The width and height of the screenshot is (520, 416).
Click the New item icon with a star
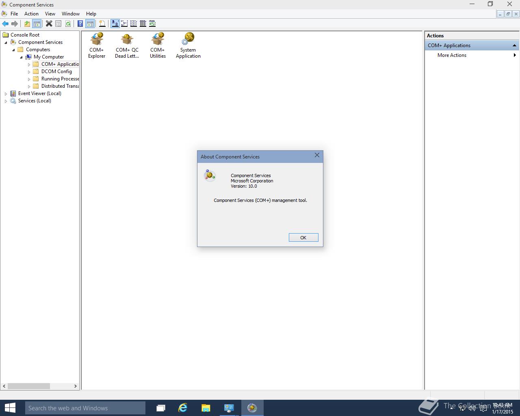pyautogui.click(x=102, y=24)
